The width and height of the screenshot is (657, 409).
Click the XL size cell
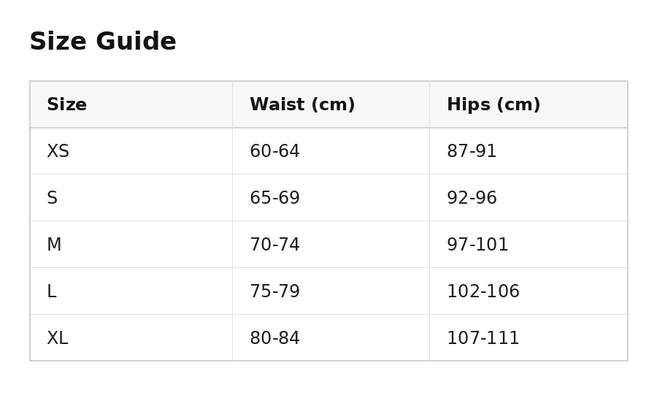click(131, 337)
